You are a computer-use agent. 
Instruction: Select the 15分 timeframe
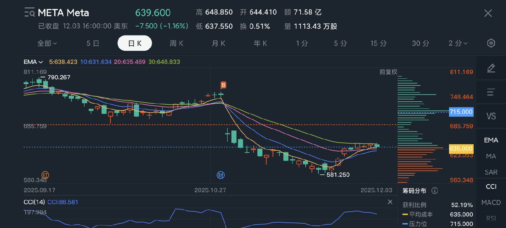click(378, 43)
